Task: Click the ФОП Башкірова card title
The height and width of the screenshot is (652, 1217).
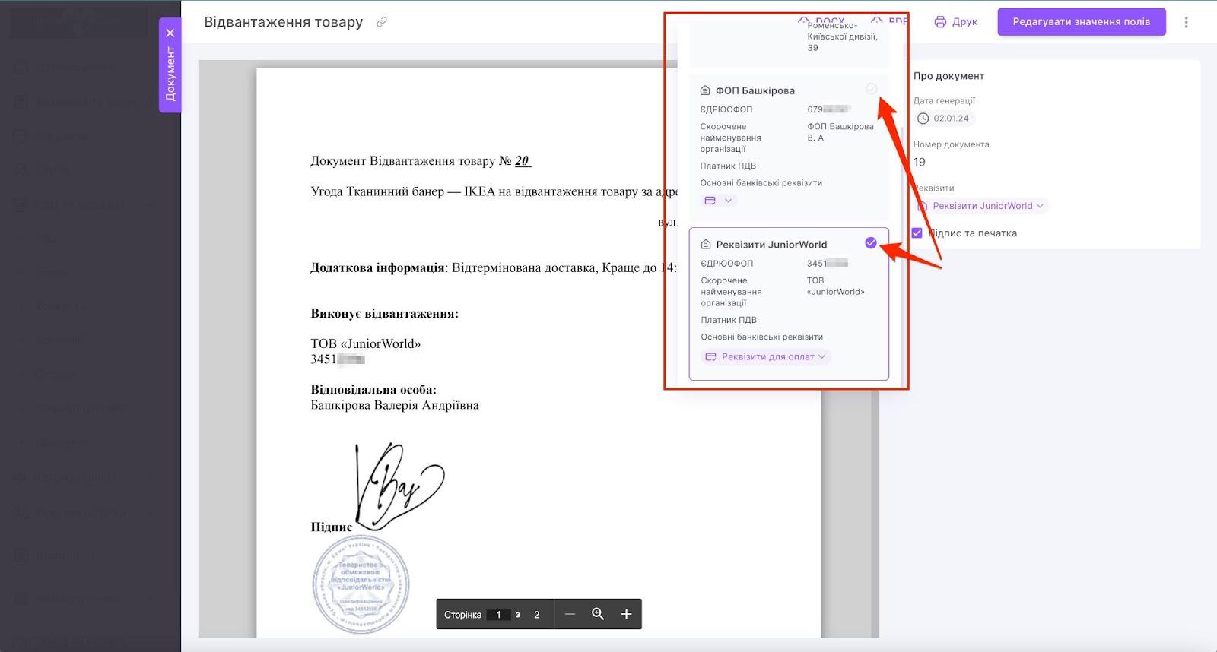Action: pyautogui.click(x=755, y=90)
